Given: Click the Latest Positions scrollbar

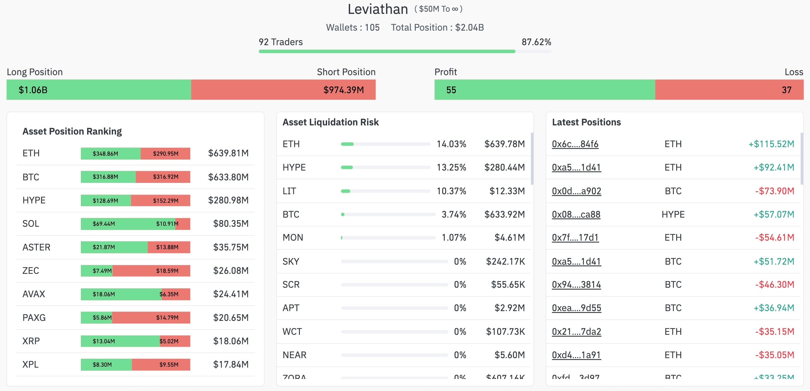Looking at the screenshot, I should pyautogui.click(x=802, y=159).
